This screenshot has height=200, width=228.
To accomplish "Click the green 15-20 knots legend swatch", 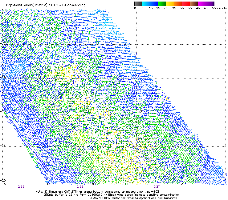I will (x=162, y=4).
